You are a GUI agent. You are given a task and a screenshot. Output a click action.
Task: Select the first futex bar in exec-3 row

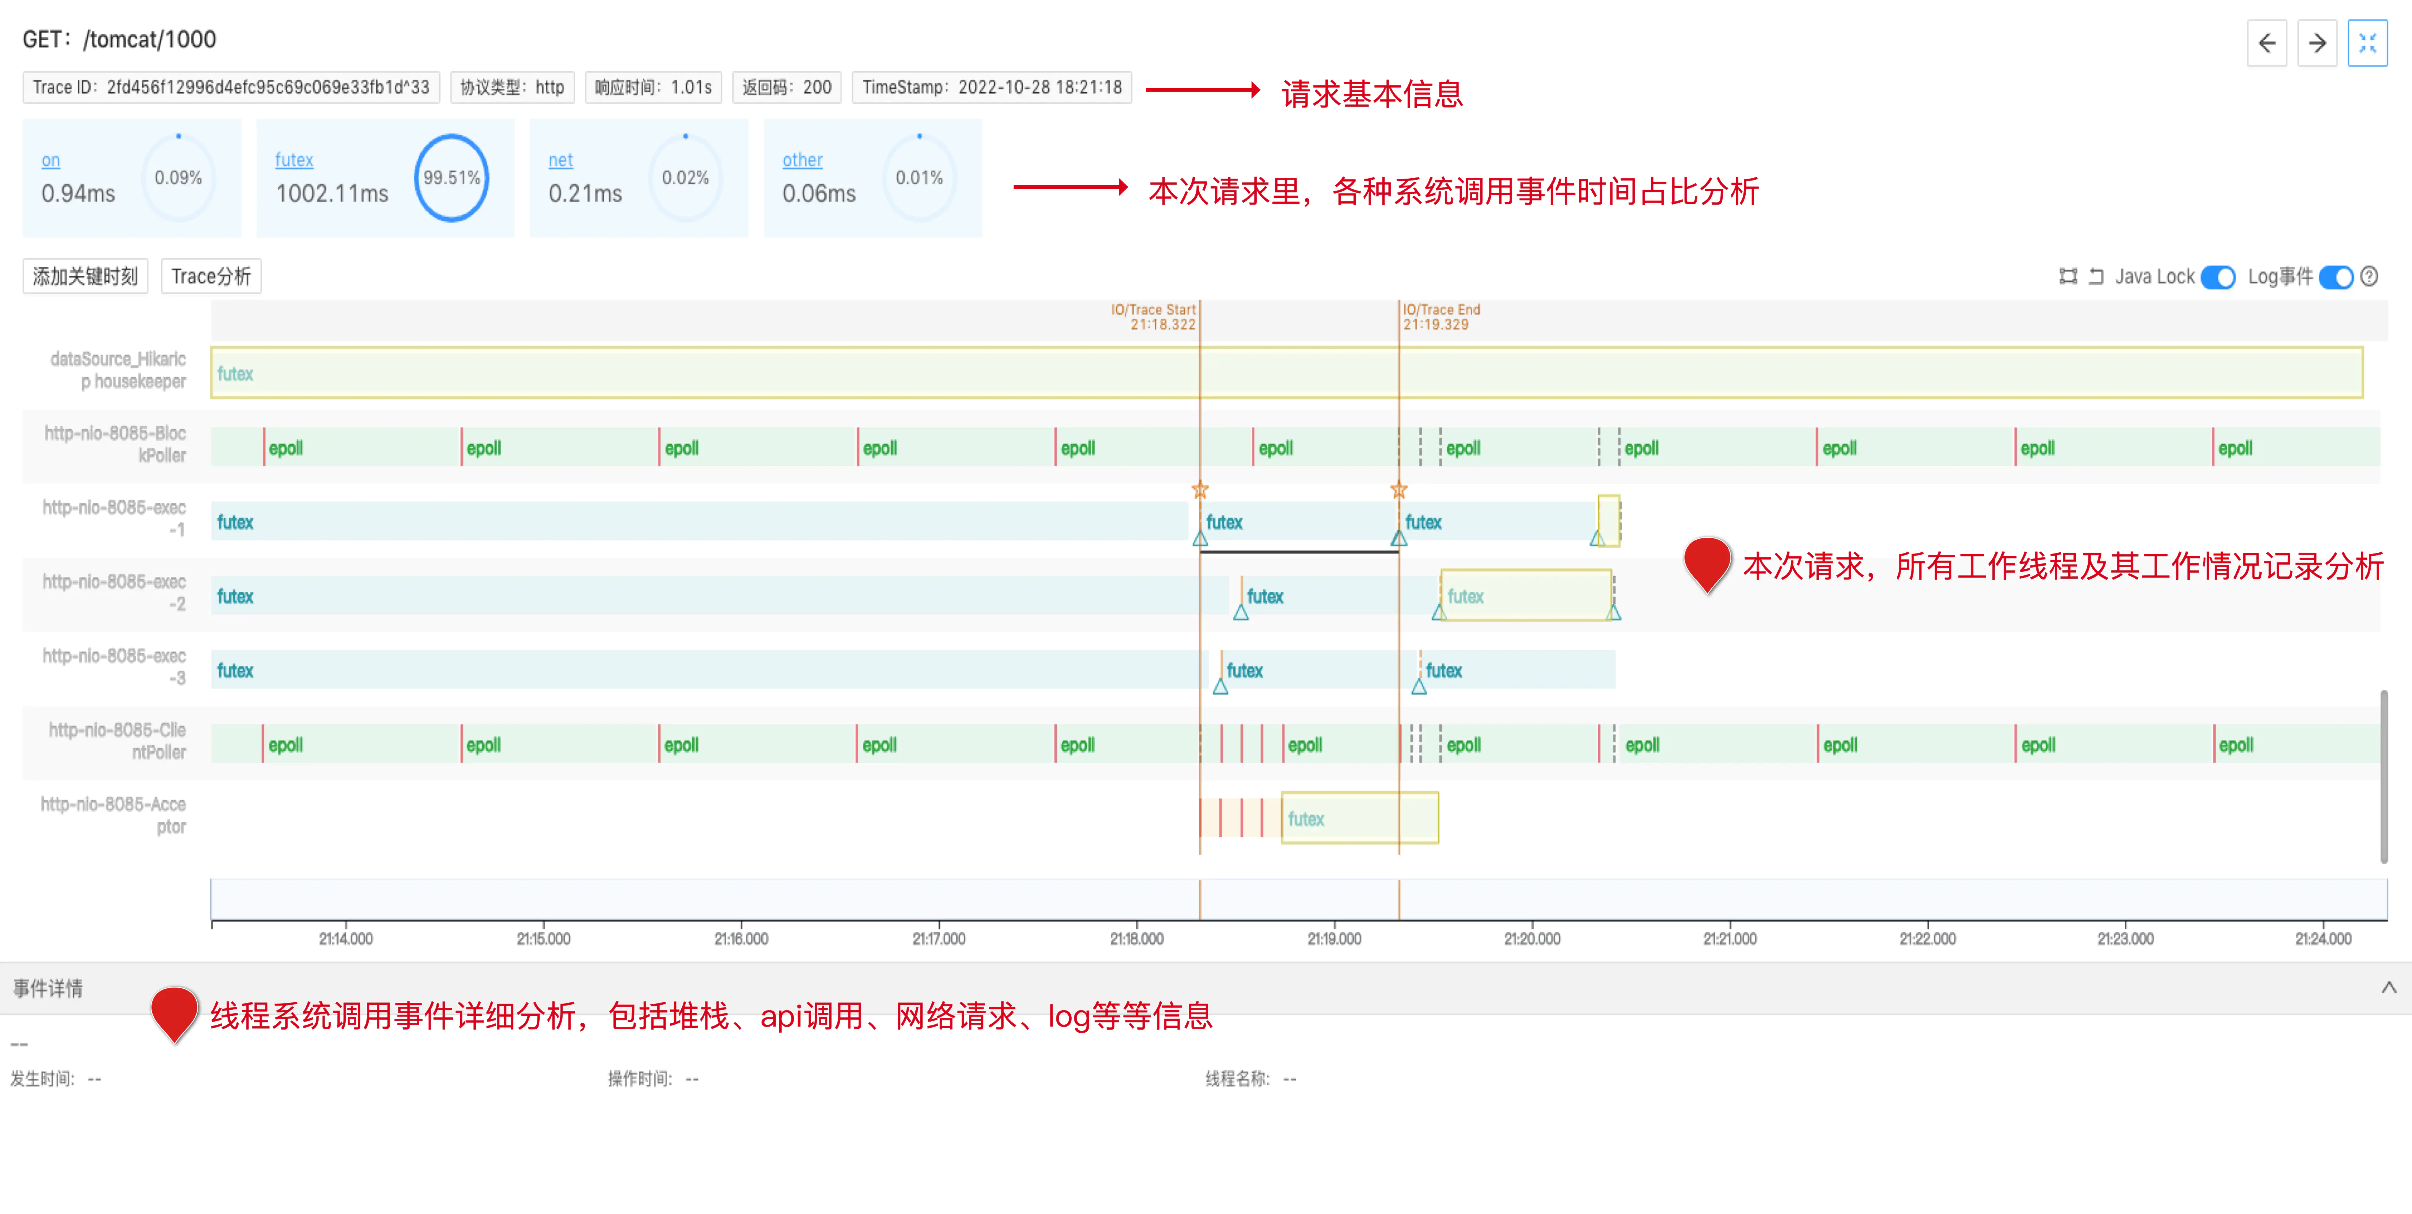click(710, 670)
